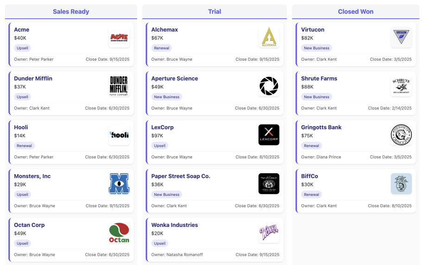Select the Sales Ready column header

[x=71, y=12]
